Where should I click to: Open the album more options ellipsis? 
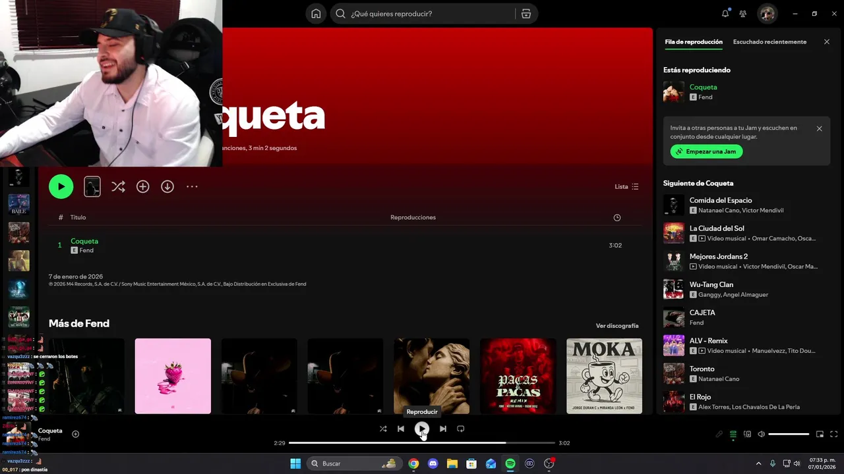[x=192, y=187]
